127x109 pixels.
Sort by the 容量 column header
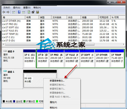90,17
